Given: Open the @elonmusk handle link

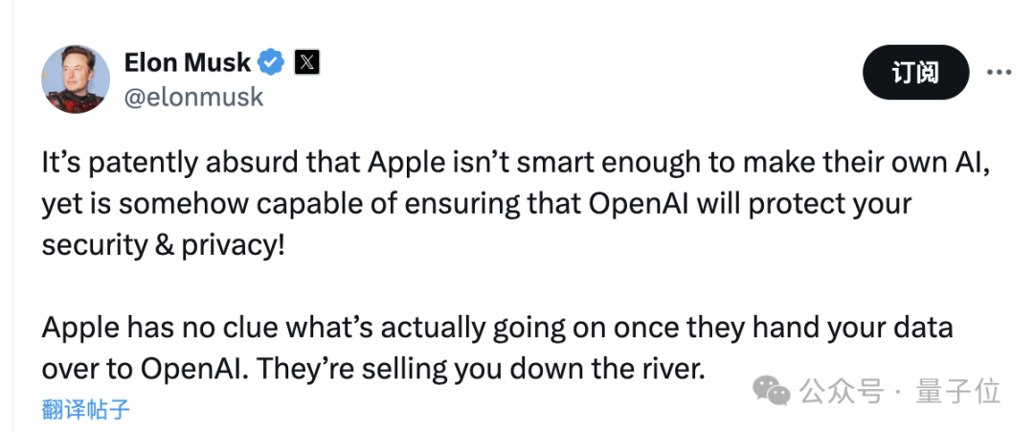Looking at the screenshot, I should (193, 97).
